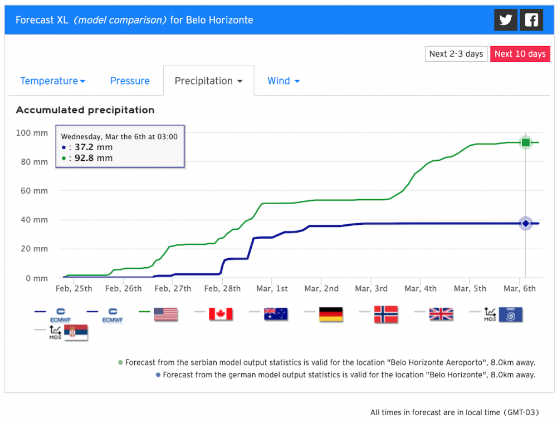Click the green square chart marker at Mar 6th
The image size is (557, 424).
point(525,142)
